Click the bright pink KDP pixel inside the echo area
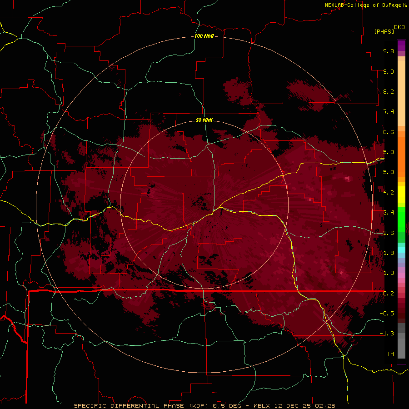Image resolution: width=409 pixels, height=409 pixels. tap(347, 179)
